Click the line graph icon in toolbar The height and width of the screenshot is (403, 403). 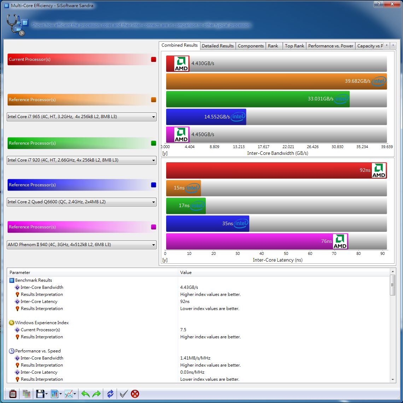click(x=69, y=393)
